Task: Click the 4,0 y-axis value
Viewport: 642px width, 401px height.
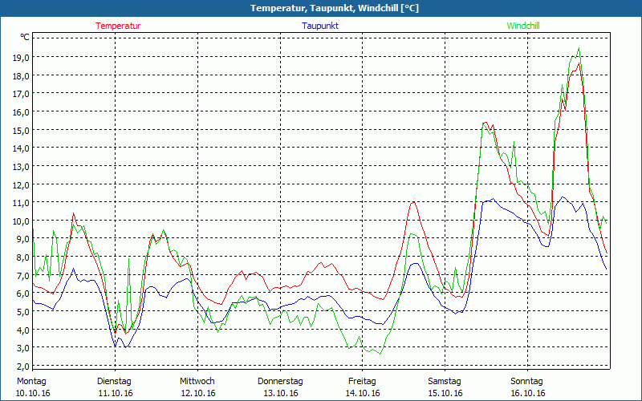Action: [23, 330]
